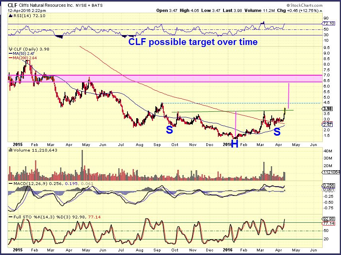Click the pink vertical target line above the latest price
Viewport: 341px width, 255px height.
click(x=288, y=95)
